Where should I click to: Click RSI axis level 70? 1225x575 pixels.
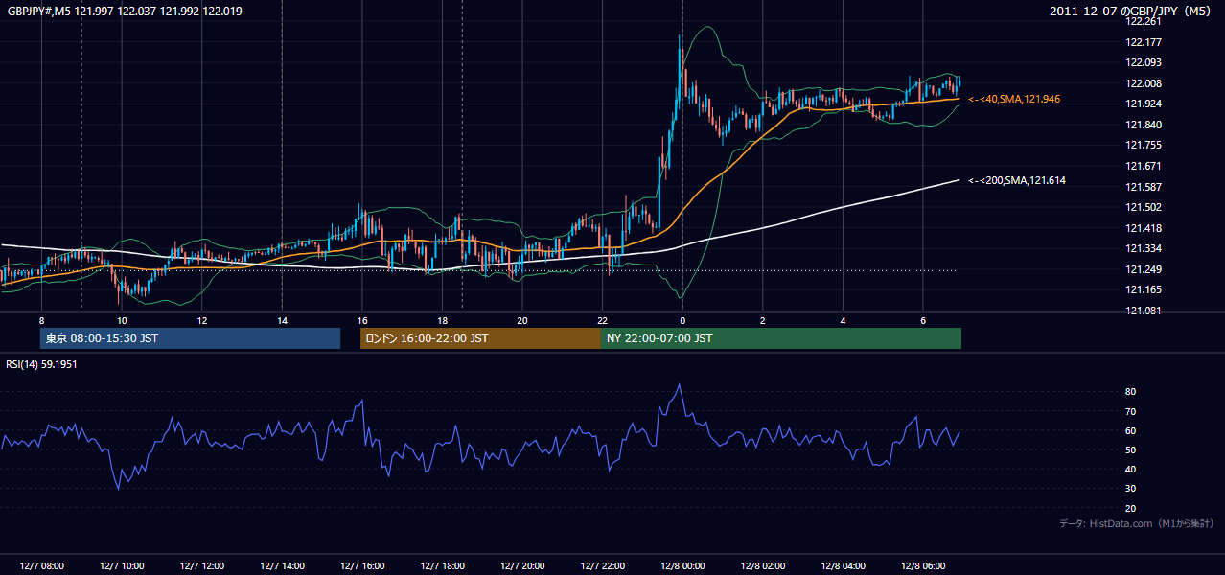pos(1130,411)
